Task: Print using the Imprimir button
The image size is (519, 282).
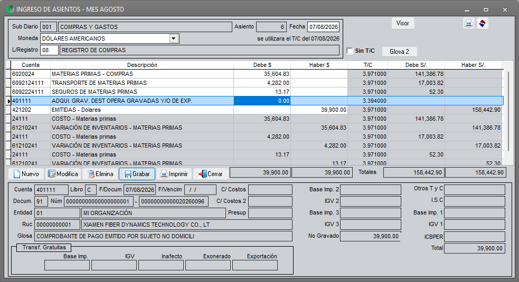Action: (174, 174)
